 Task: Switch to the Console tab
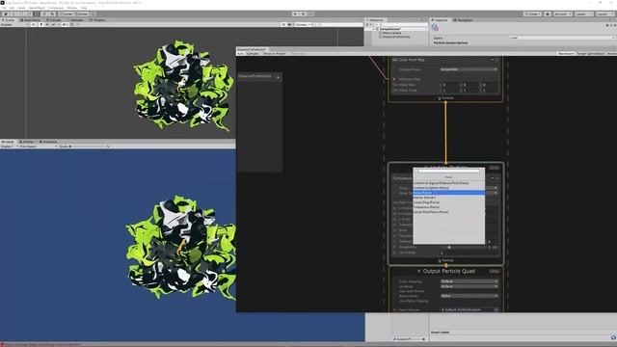(x=54, y=20)
